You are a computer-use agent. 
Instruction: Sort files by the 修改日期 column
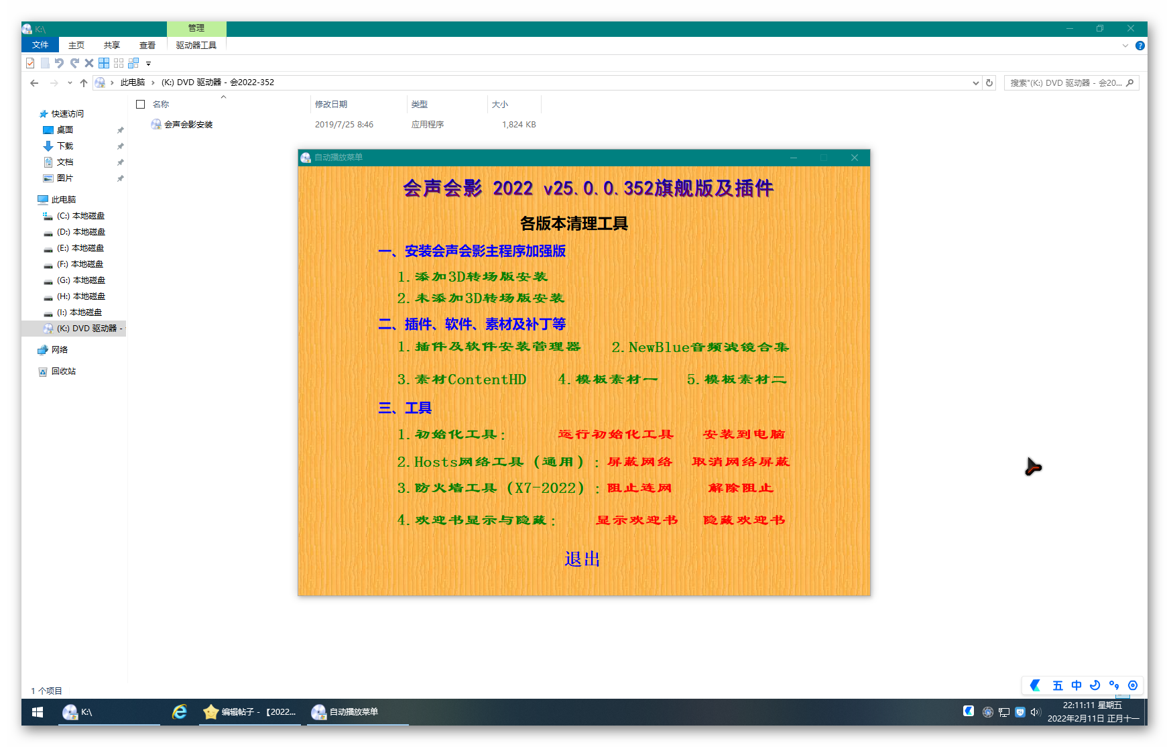click(x=331, y=104)
